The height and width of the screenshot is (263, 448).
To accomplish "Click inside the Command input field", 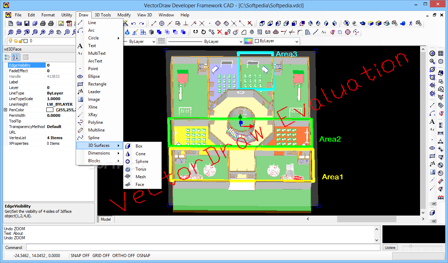I will (x=203, y=247).
